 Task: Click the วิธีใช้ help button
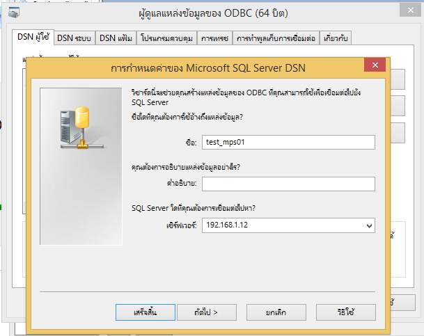[346, 312]
